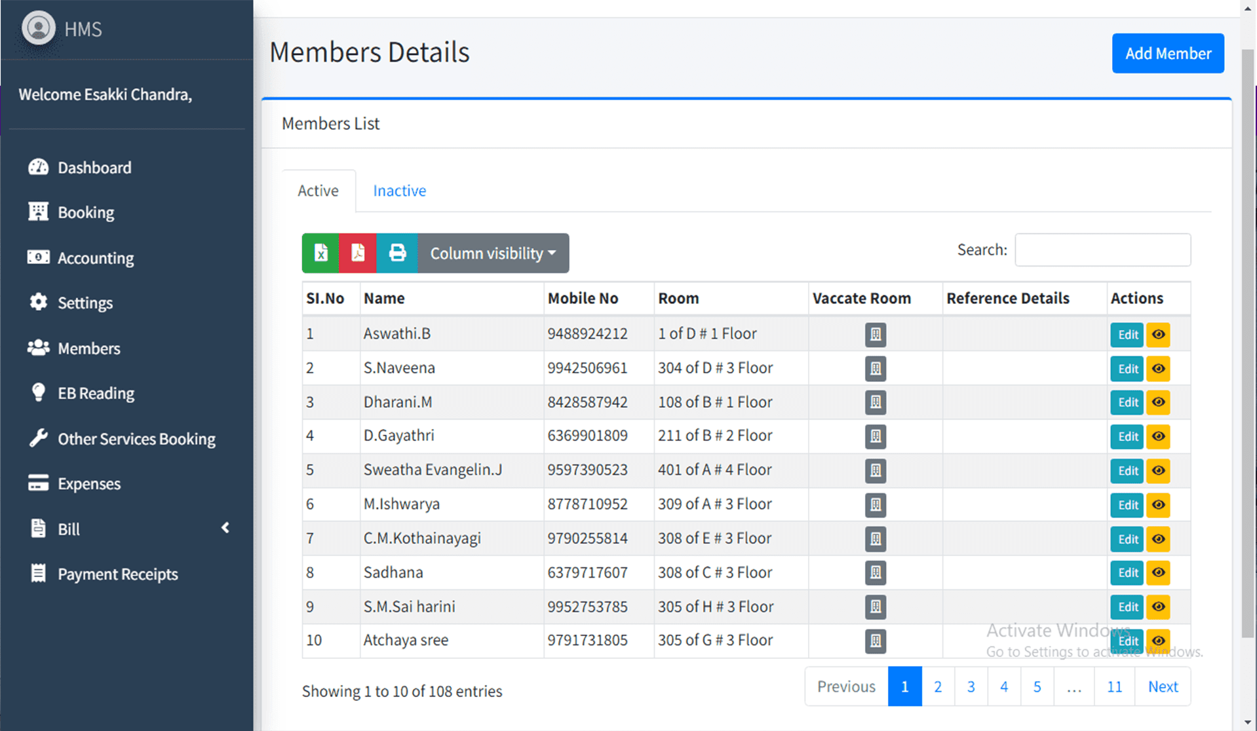The height and width of the screenshot is (731, 1257).
Task: Edit member Sweatha Evangelin.J
Action: (x=1127, y=470)
